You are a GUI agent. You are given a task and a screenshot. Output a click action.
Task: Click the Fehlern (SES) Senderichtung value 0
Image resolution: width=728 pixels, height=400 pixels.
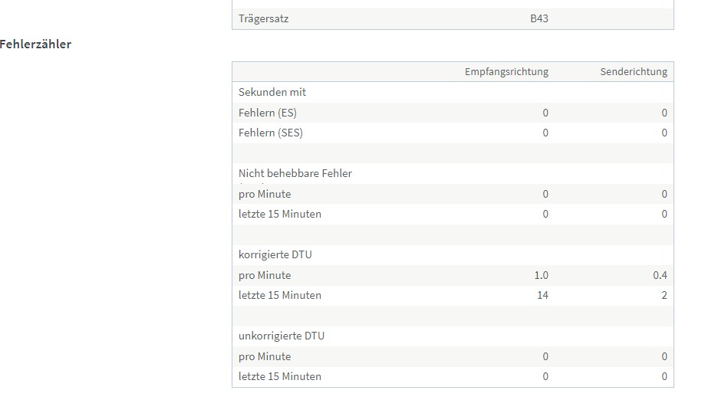pyautogui.click(x=664, y=133)
